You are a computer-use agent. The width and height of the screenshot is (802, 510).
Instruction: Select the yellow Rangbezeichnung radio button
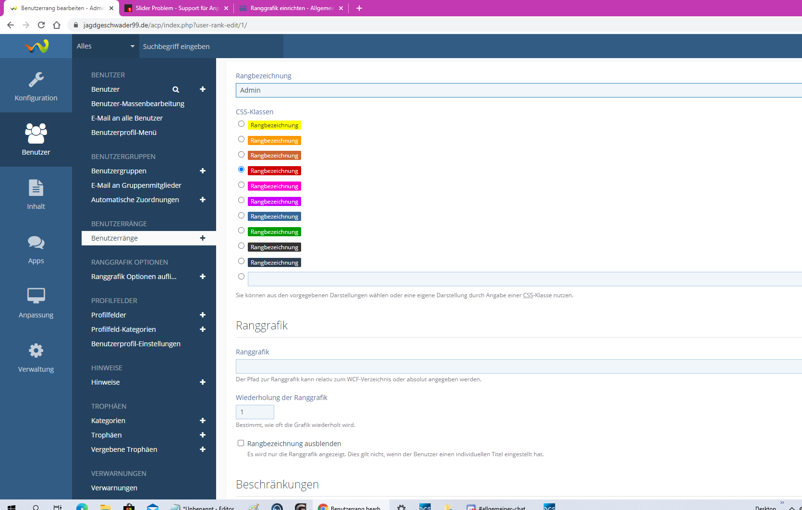click(x=242, y=124)
